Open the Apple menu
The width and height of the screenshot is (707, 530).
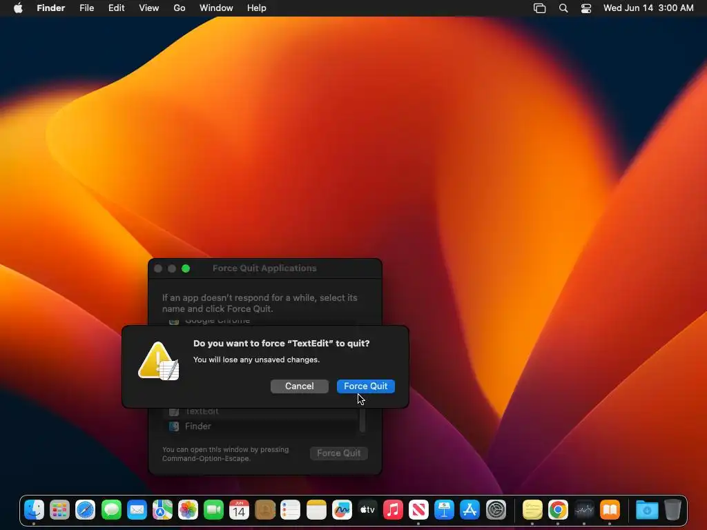[x=18, y=8]
